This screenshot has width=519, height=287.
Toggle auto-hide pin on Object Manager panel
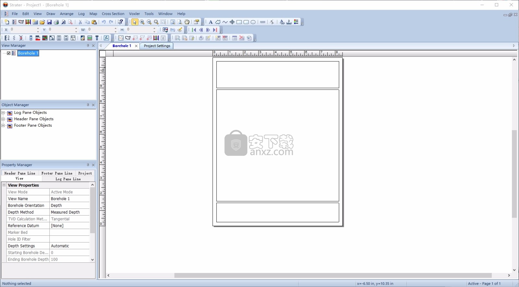[88, 105]
